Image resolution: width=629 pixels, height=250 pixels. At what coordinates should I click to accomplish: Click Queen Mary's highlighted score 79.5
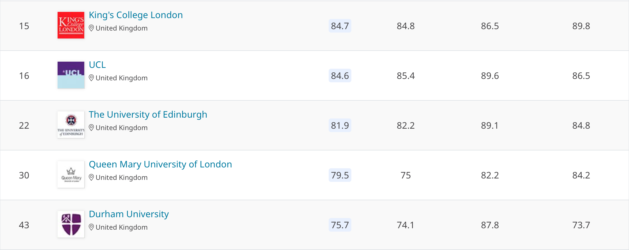[x=340, y=175]
